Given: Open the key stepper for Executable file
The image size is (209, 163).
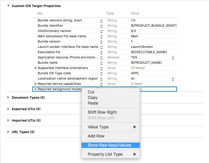Looking at the screenshot, I should tap(101, 52).
